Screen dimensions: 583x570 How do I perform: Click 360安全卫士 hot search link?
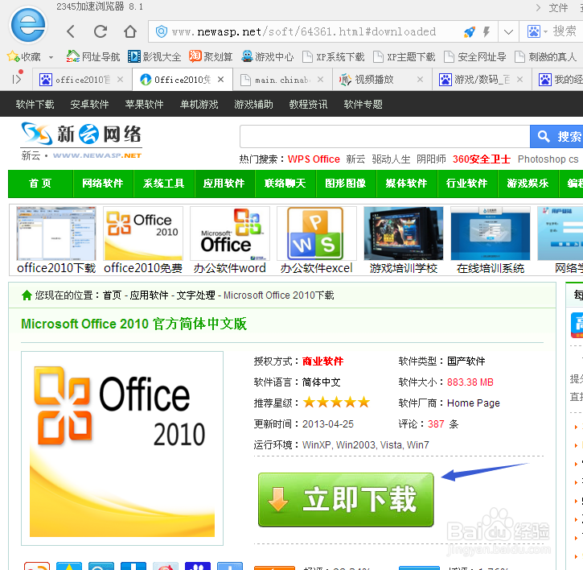point(482,159)
